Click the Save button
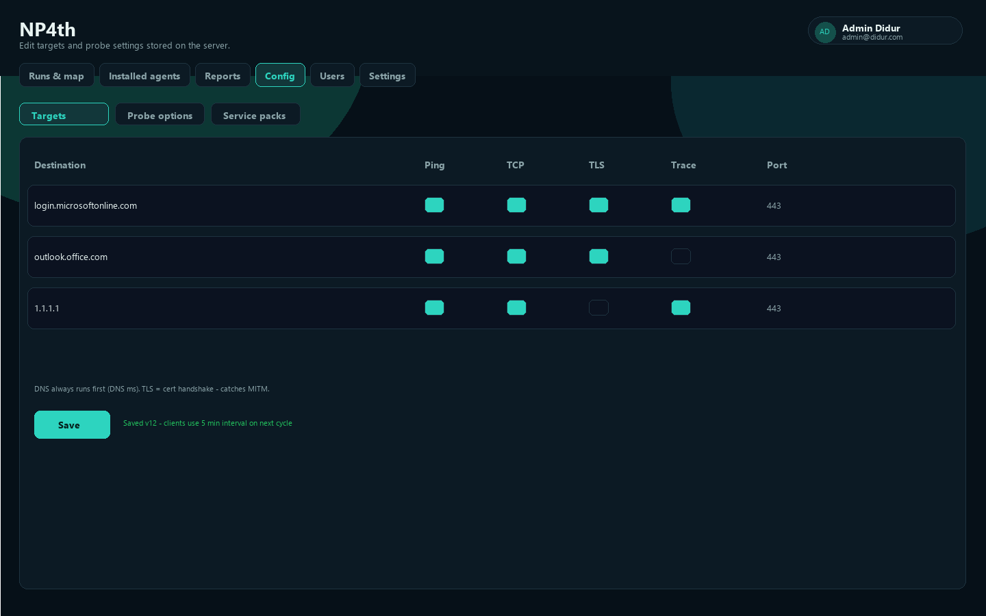This screenshot has height=616, width=986. [x=72, y=424]
